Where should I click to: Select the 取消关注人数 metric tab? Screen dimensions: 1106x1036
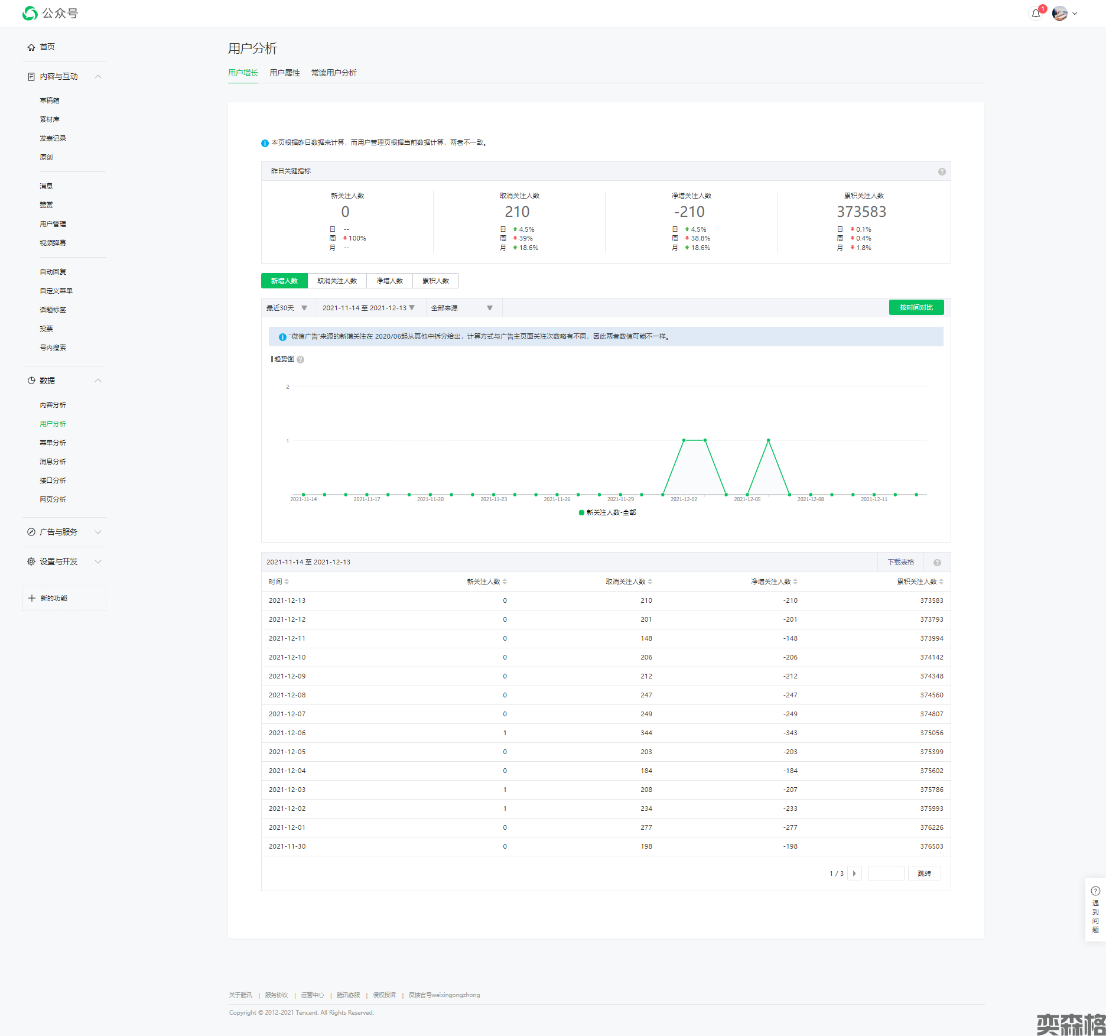click(337, 281)
